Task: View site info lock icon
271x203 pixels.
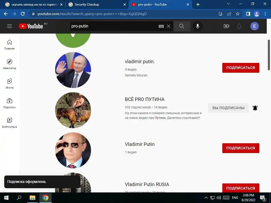Action: 33,14
